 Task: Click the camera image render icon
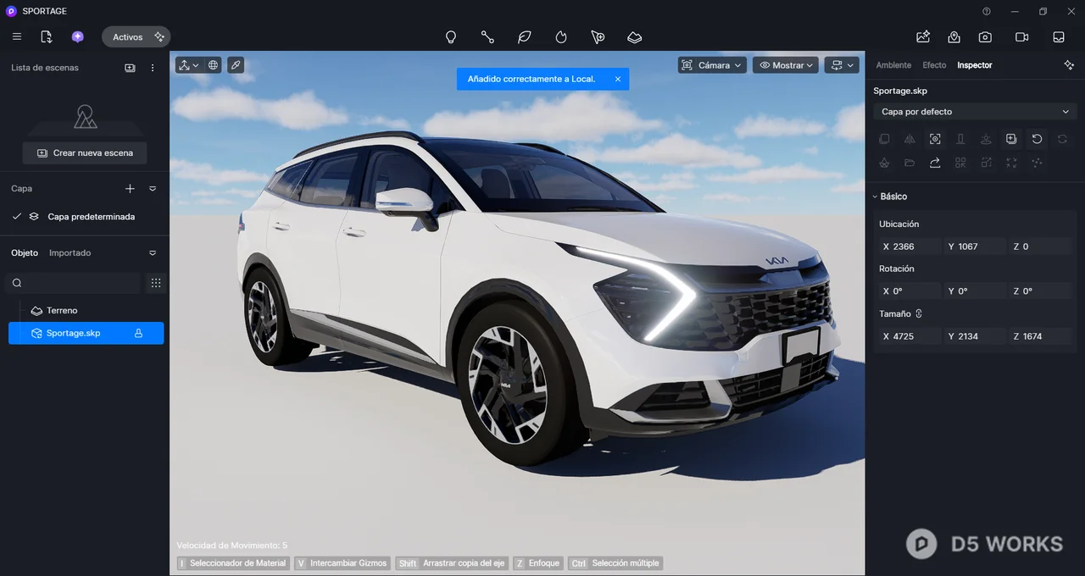985,37
